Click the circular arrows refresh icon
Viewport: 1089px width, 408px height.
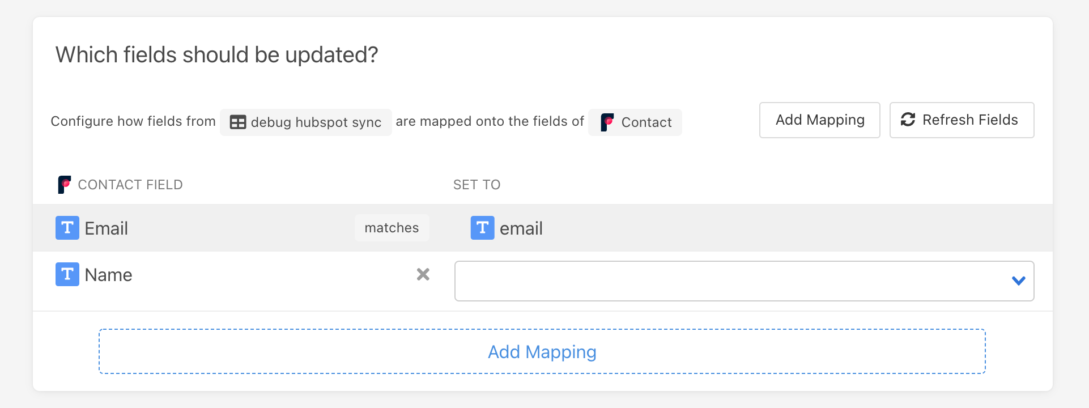click(908, 120)
